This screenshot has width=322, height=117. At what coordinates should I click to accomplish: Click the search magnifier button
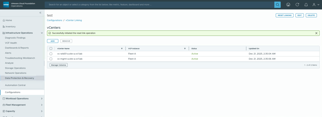pyautogui.click(x=277, y=5)
